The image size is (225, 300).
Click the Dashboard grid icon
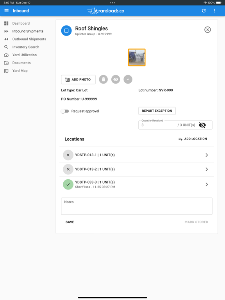pos(6,23)
